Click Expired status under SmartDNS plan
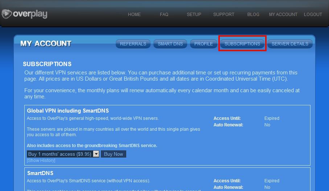Screen dimensions: 329x191 tap(272, 181)
